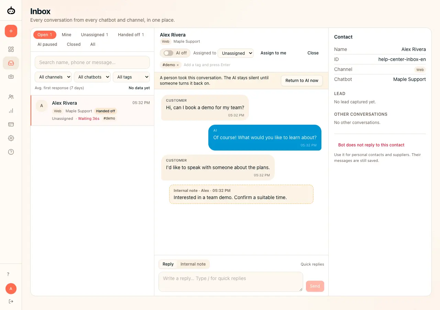Click the Send button
The height and width of the screenshot is (310, 440).
pos(315,286)
